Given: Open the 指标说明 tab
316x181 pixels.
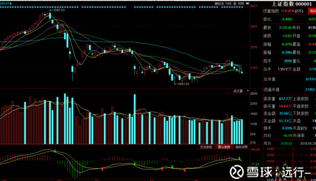Looking at the screenshot, I should point(241,147).
